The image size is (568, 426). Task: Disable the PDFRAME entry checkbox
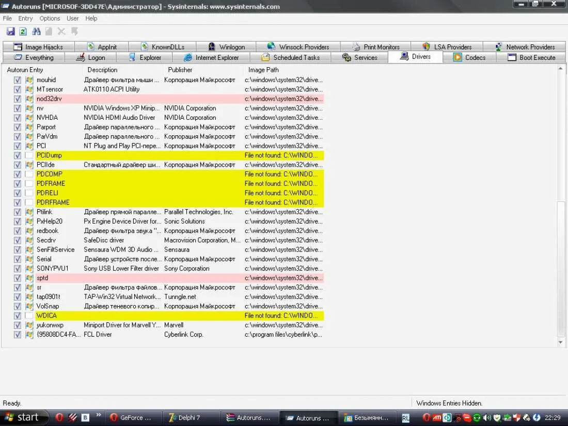[18, 183]
